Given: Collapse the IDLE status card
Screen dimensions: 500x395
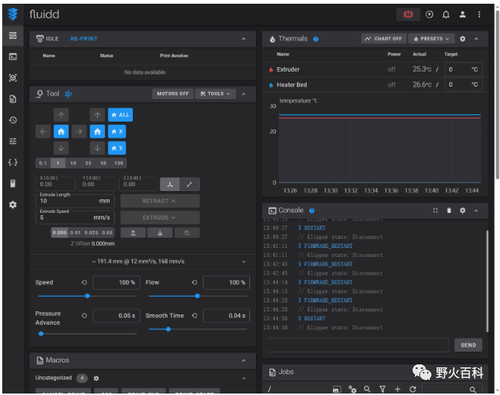Looking at the screenshot, I should [243, 39].
